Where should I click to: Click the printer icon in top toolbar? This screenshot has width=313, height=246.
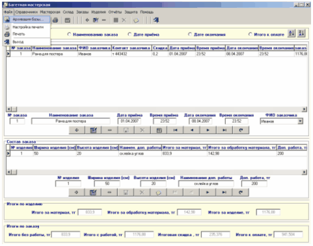(x=55, y=20)
